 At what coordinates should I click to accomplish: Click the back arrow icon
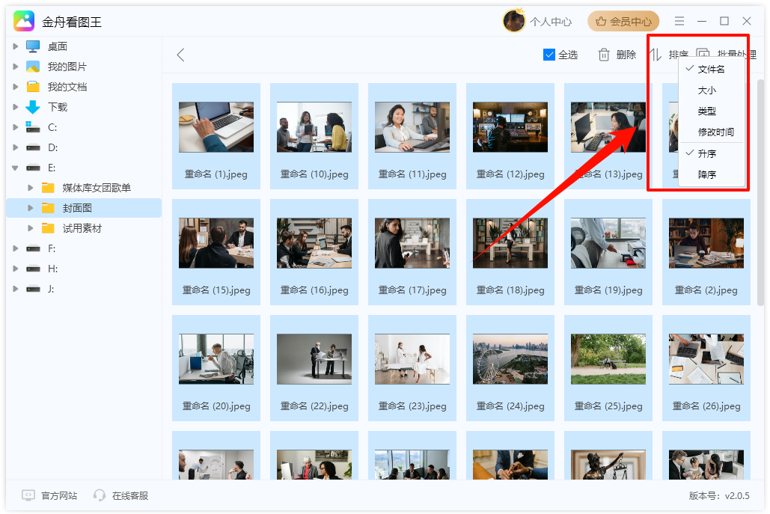point(180,55)
